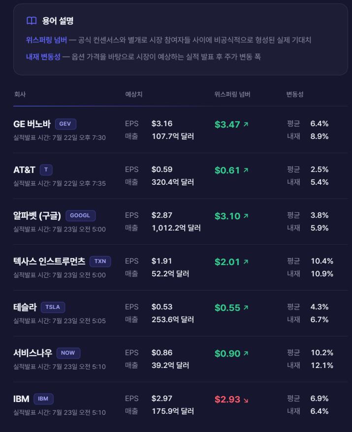The width and height of the screenshot is (352, 432).
Task: Click the 내재 변동성 glossary term link
Action: point(43,57)
